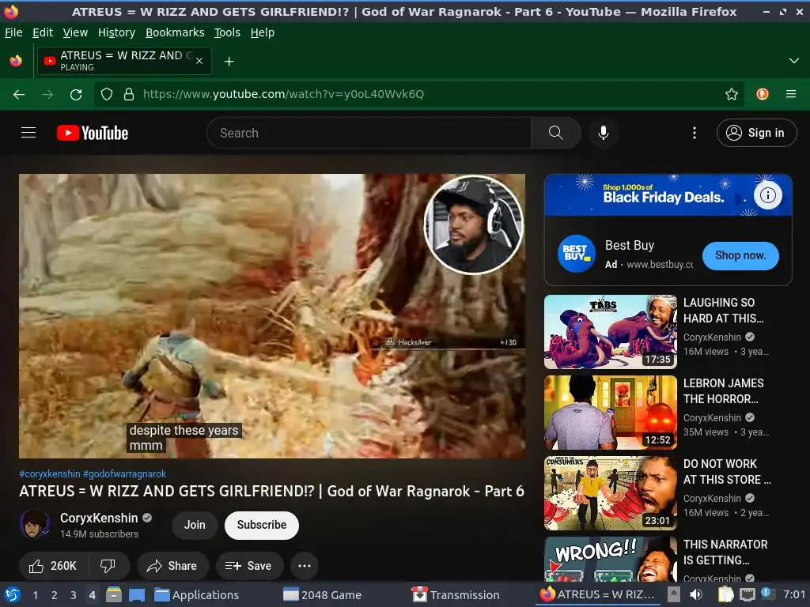
Task: Switch to workspace 3
Action: [73, 595]
